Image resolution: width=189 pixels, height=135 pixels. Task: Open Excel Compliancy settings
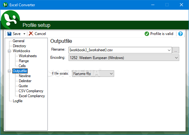click(32, 96)
